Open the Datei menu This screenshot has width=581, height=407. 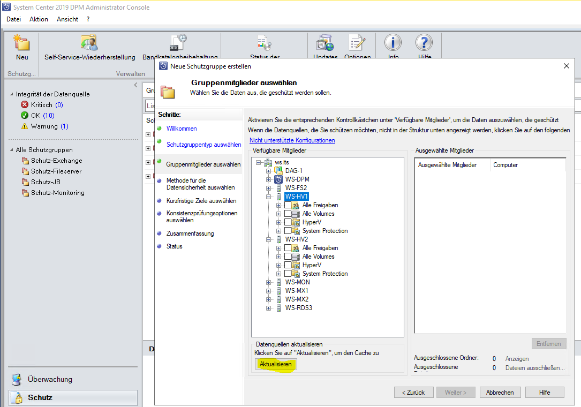pos(14,19)
